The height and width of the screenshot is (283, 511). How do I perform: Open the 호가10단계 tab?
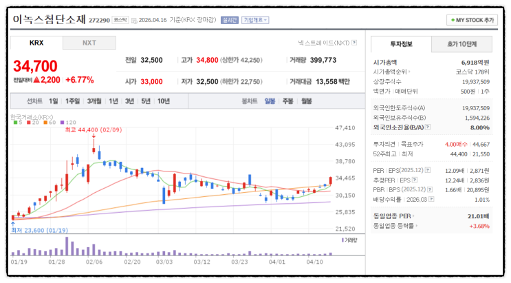tap(461, 44)
